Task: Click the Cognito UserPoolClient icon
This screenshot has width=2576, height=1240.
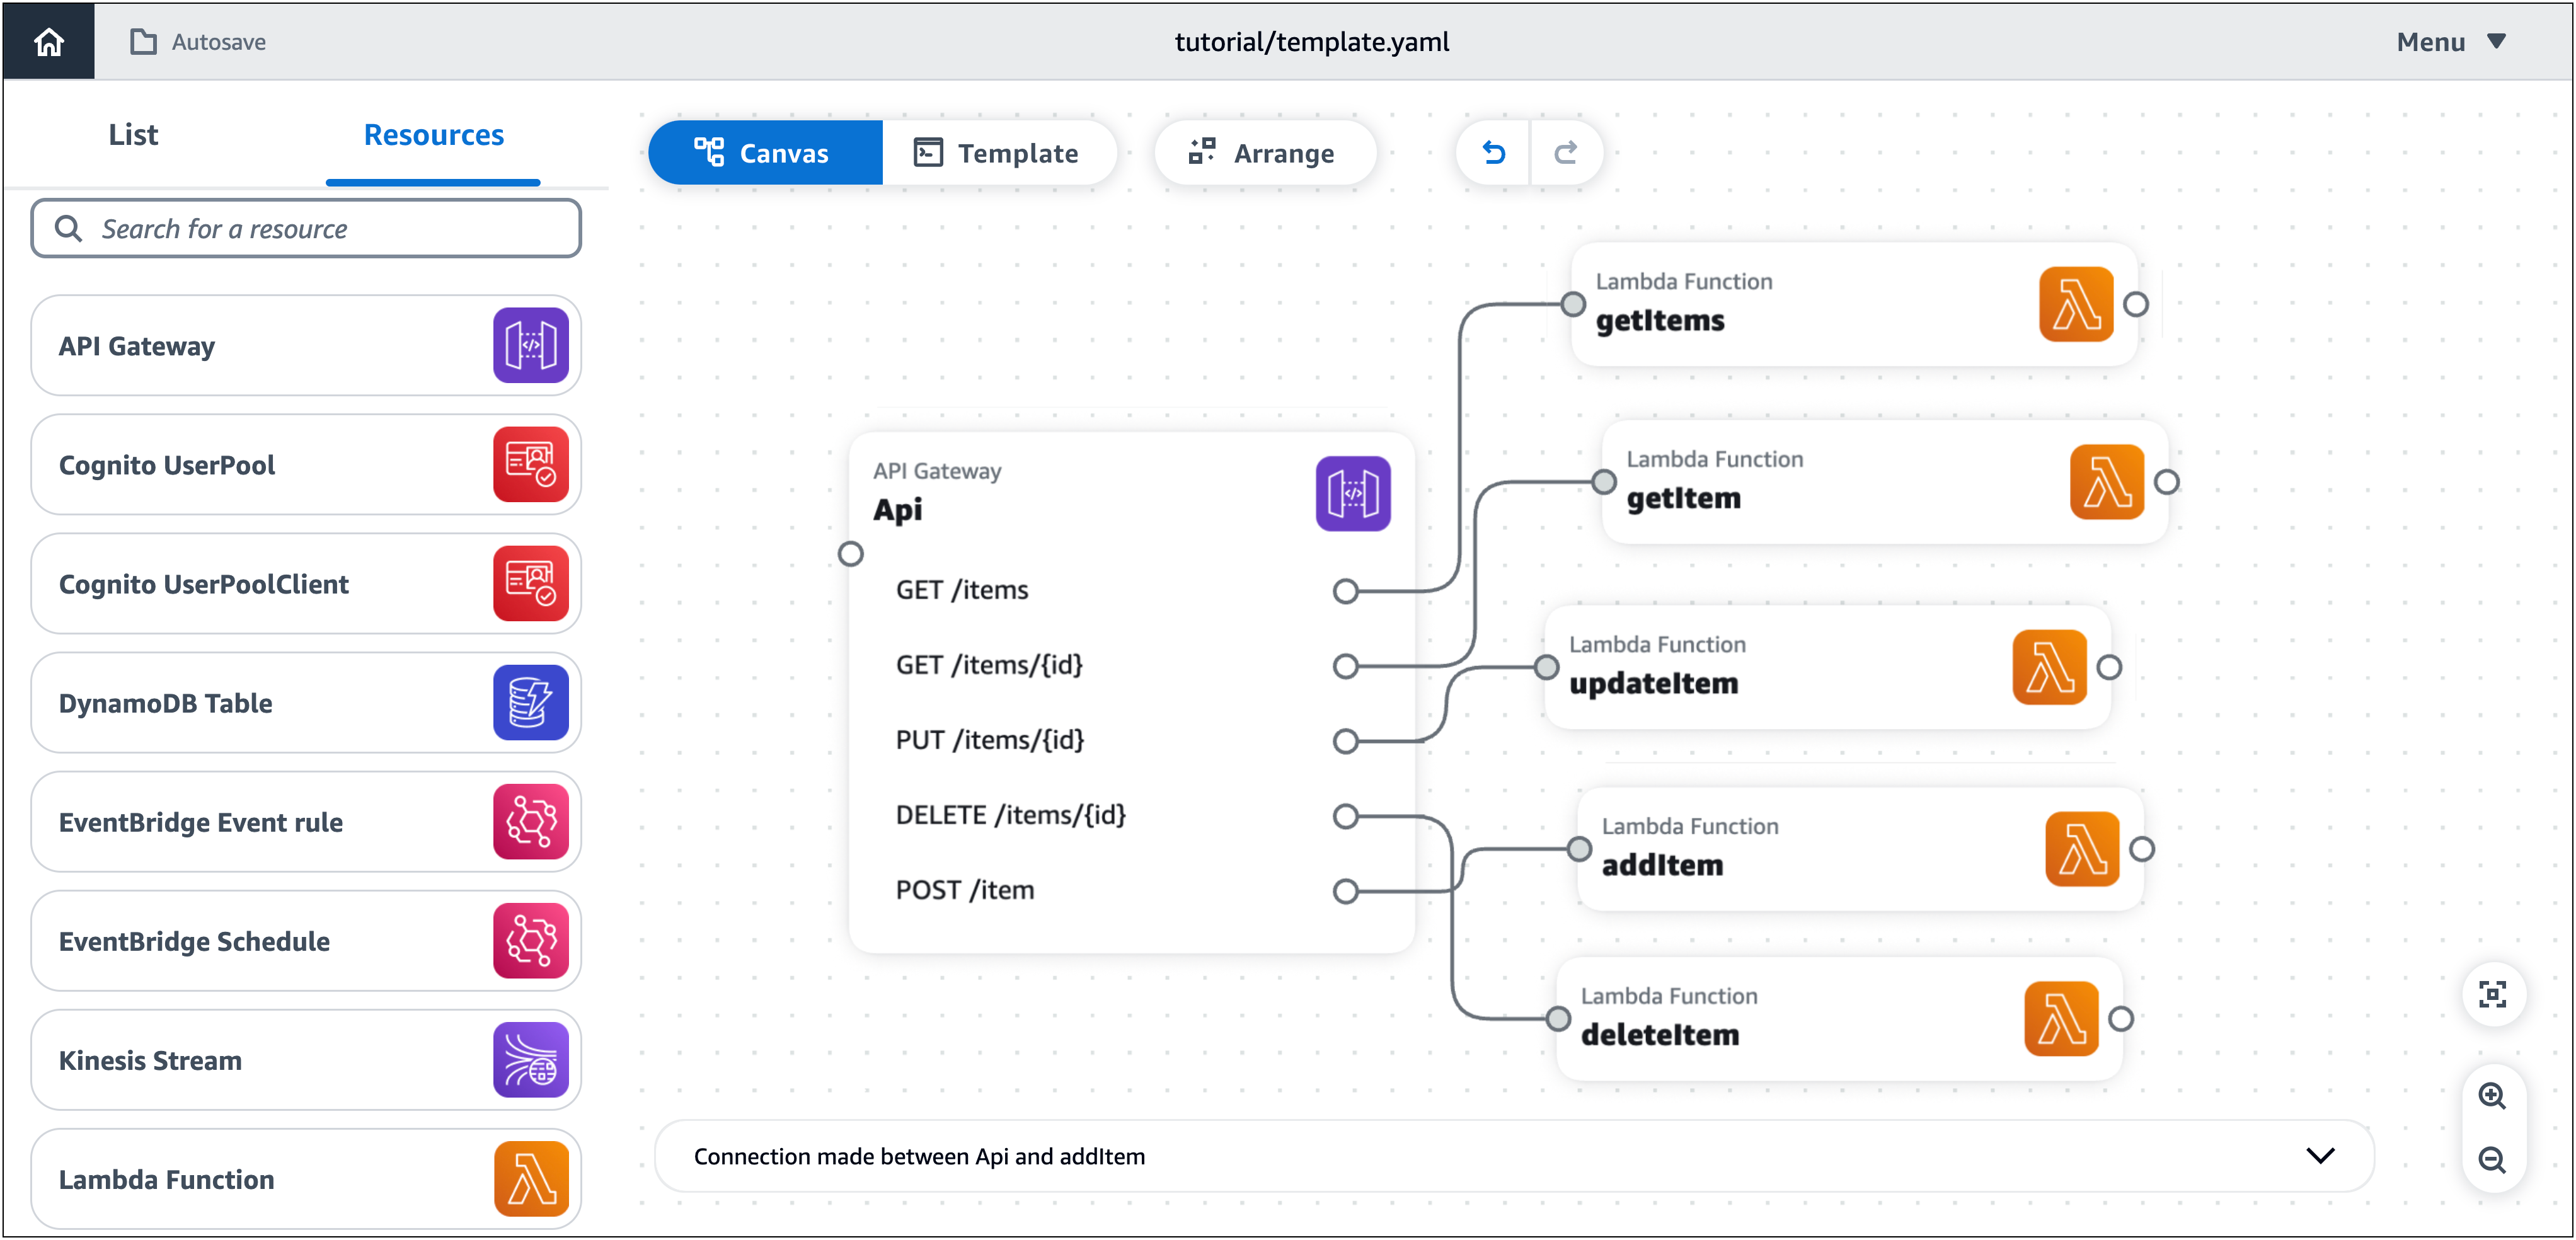Action: click(530, 583)
